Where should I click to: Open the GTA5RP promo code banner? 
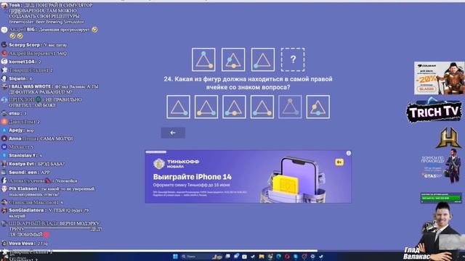[441, 167]
